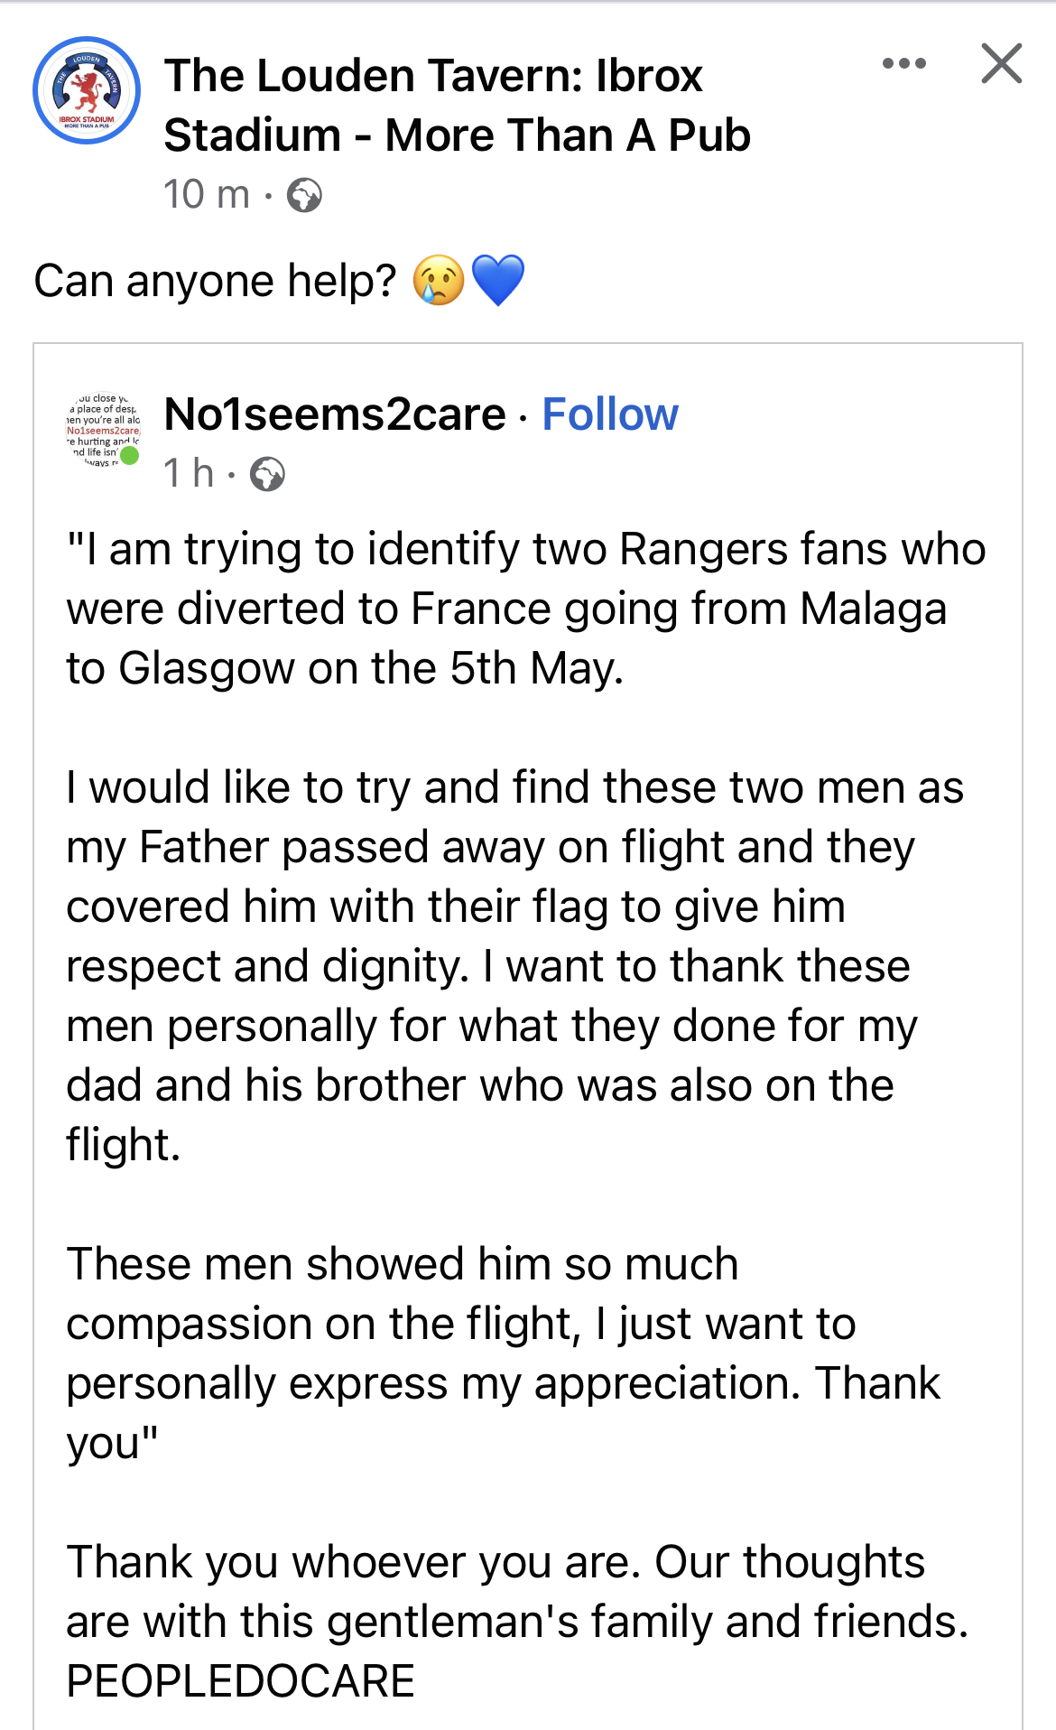The width and height of the screenshot is (1056, 1730).
Task: Tap the PEOPLEDOCARE text line
Action: (x=240, y=1681)
